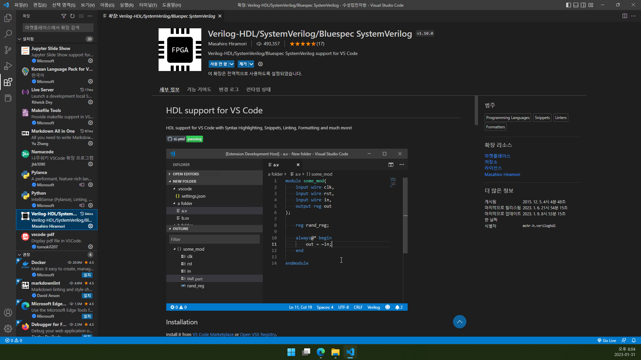Refresh the extensions list
641x360 pixels.
click(x=72, y=16)
